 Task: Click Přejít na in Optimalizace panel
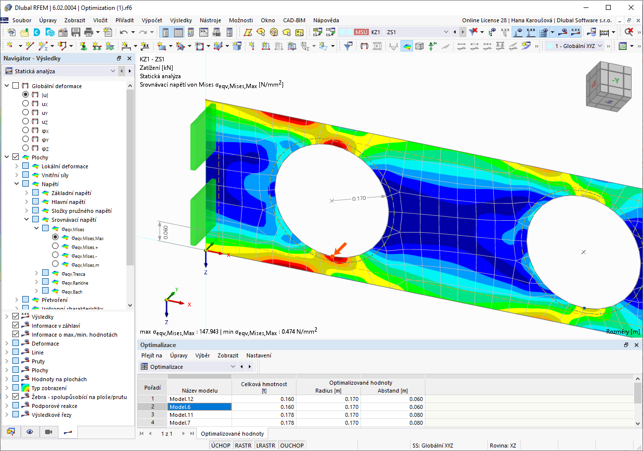click(152, 355)
